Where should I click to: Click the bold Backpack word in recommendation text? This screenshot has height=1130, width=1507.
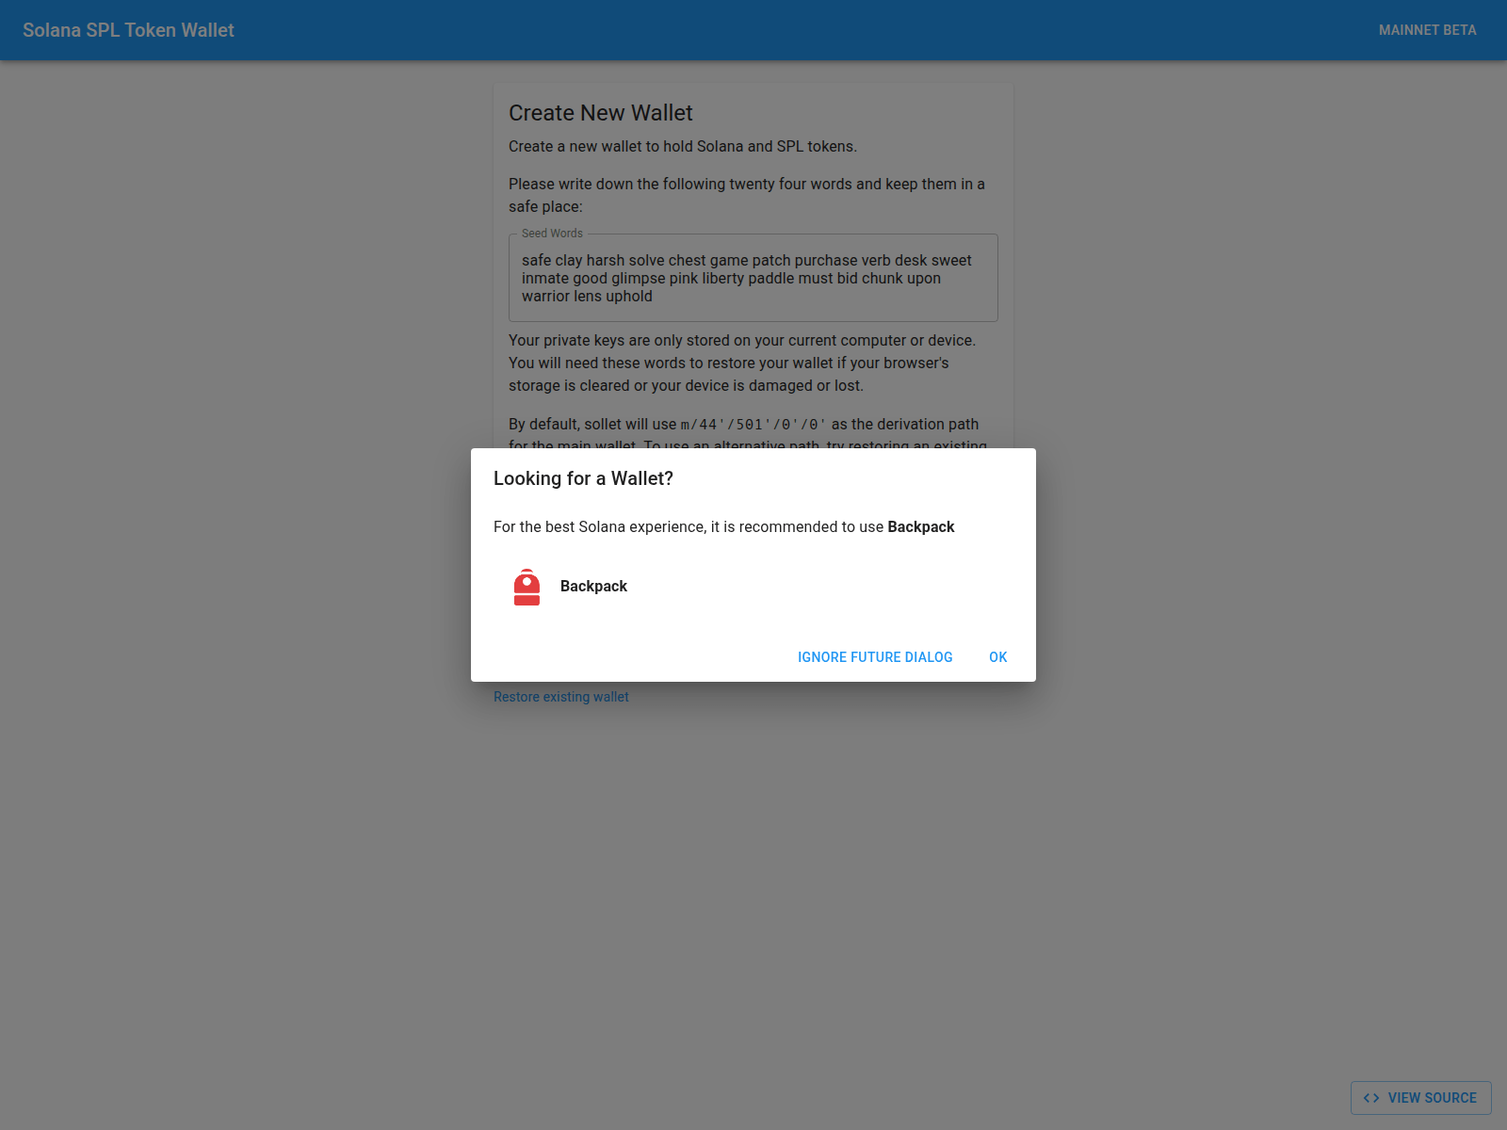[920, 527]
